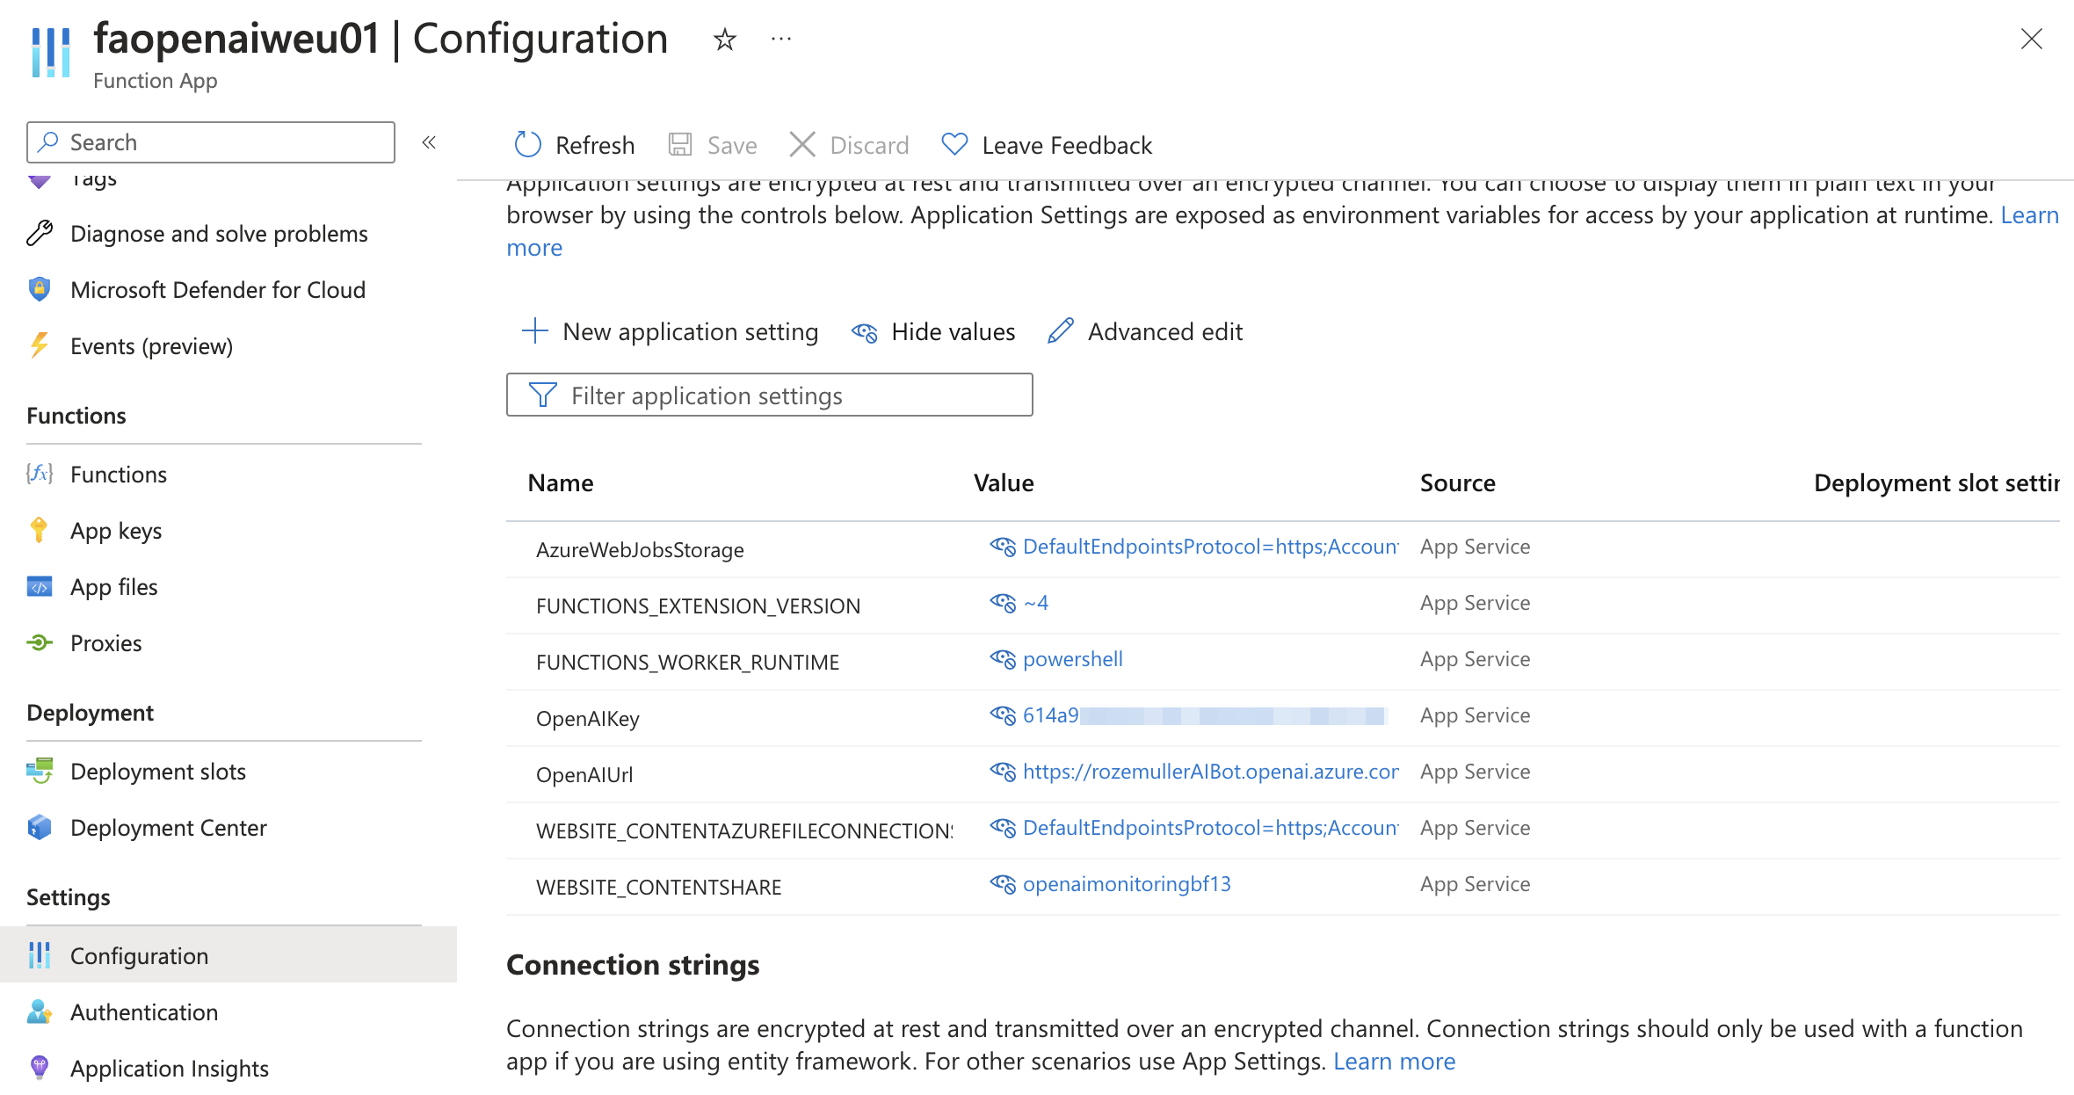Click the Filter application settings field

tap(769, 395)
